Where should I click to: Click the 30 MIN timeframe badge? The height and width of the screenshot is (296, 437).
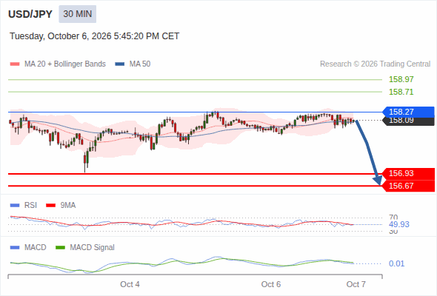point(78,14)
